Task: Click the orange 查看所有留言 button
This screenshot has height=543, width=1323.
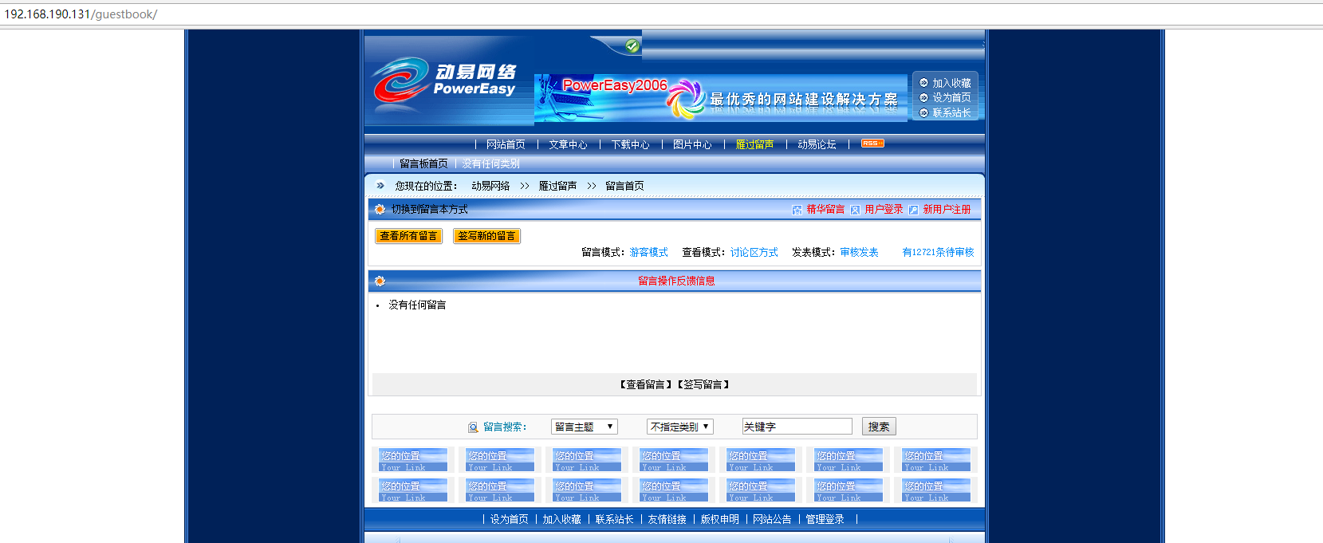Action: 408,236
